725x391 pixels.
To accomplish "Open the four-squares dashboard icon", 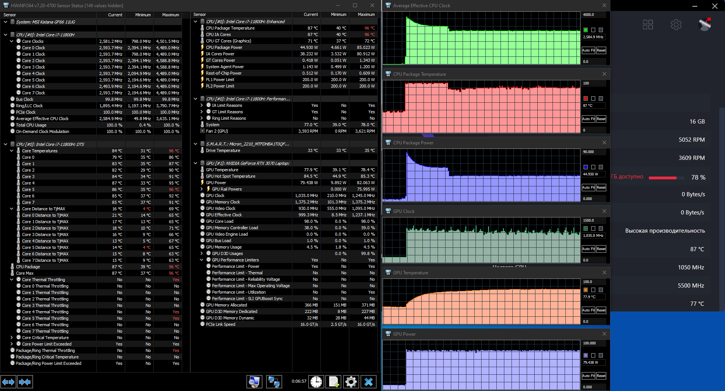I will click(x=648, y=25).
